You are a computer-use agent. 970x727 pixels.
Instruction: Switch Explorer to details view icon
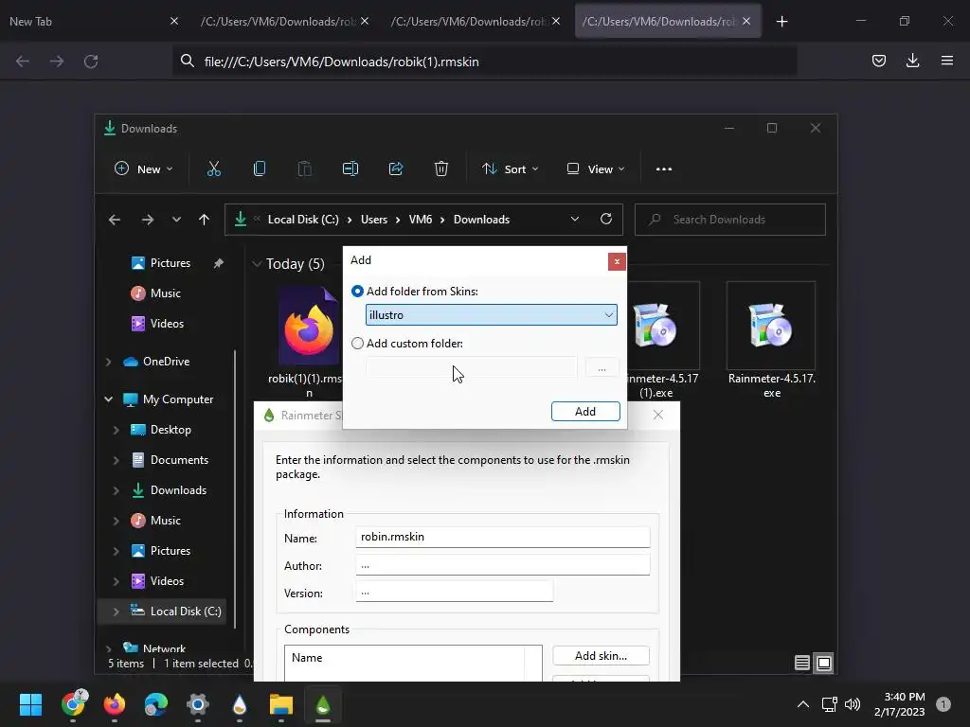click(802, 663)
